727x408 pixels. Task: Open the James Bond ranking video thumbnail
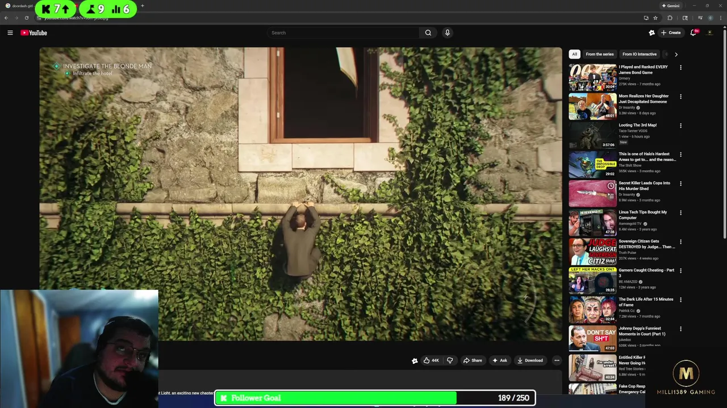pyautogui.click(x=592, y=77)
